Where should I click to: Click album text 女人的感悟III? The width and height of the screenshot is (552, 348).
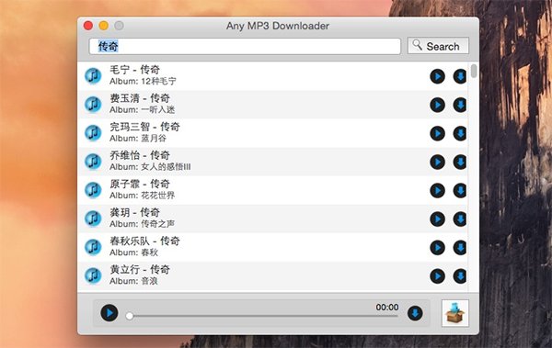(166, 166)
